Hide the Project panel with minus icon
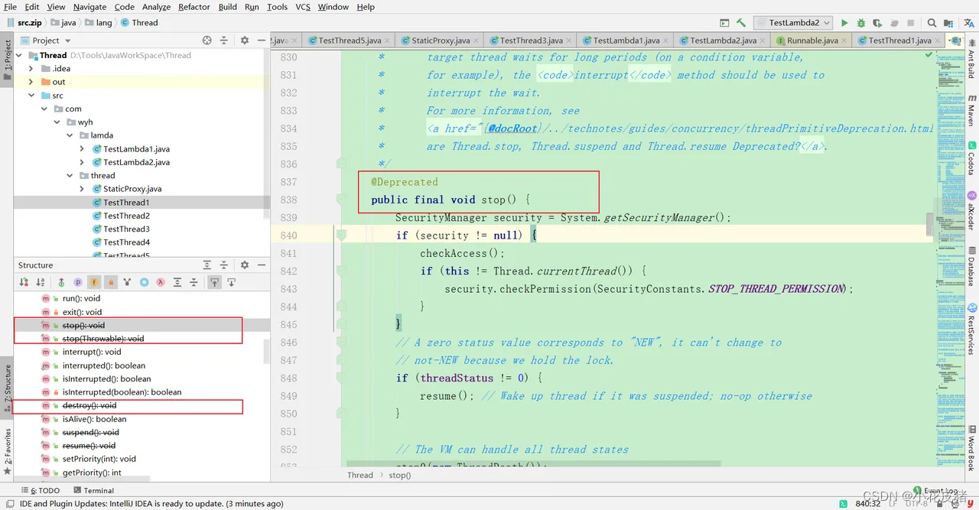 (x=260, y=41)
